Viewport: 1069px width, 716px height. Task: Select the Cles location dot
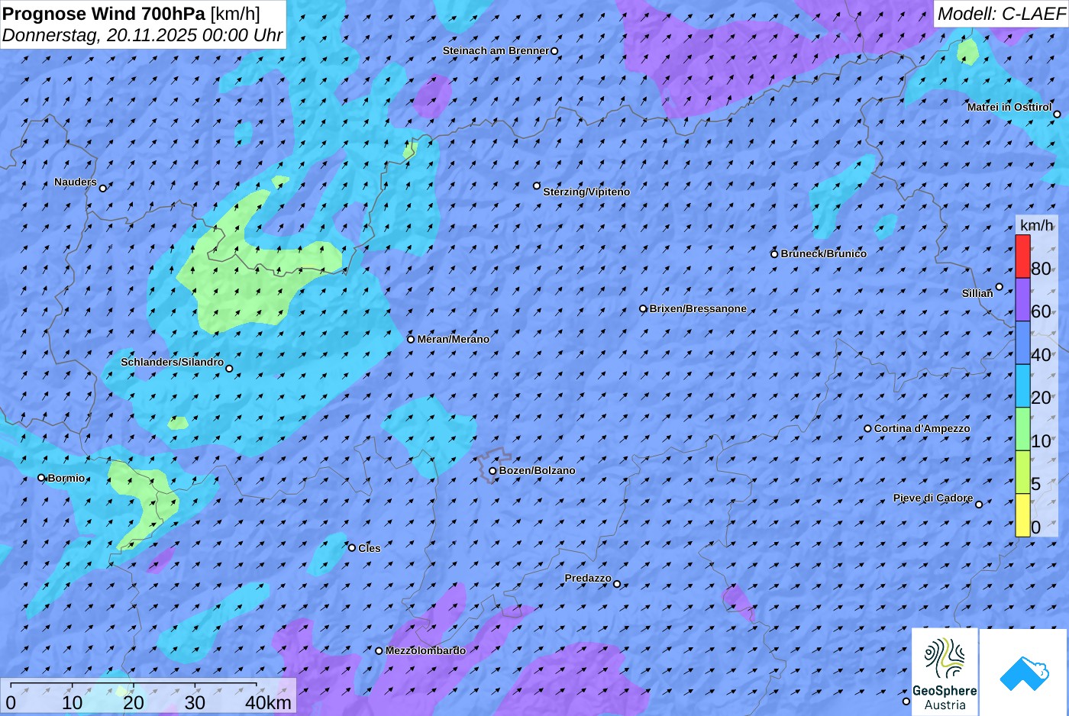click(352, 547)
